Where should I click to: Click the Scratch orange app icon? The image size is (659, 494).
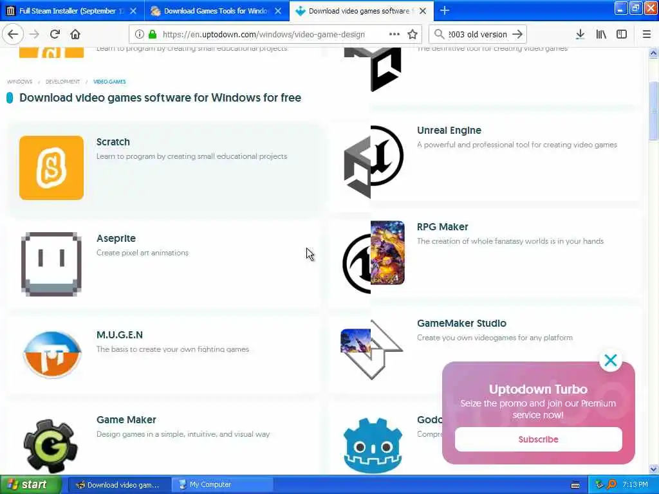51,168
